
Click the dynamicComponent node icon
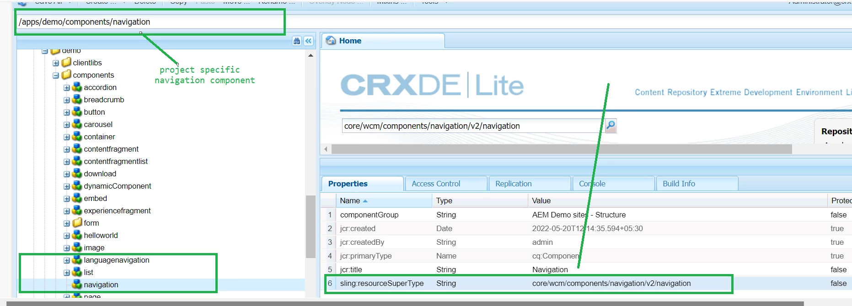[x=77, y=186]
